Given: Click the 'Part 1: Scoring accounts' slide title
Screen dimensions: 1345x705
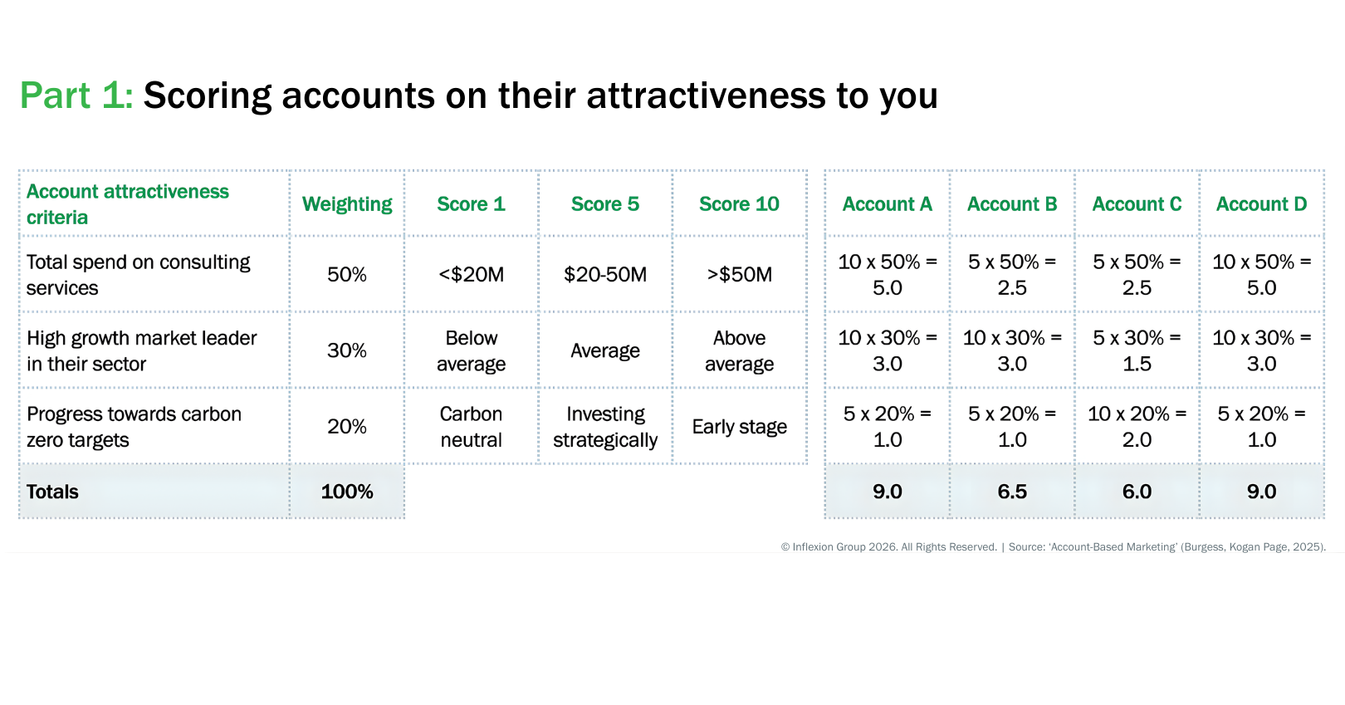Looking at the screenshot, I should (478, 95).
